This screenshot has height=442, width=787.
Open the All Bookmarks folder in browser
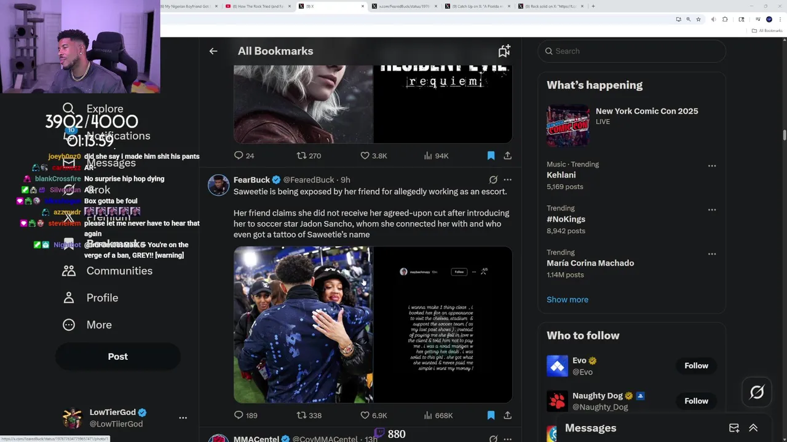click(x=767, y=31)
